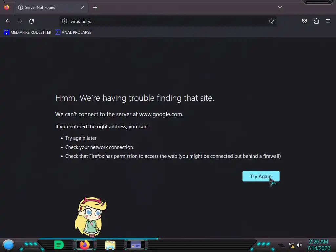
Task: Open File Explorer from the taskbar
Action: pos(110,245)
